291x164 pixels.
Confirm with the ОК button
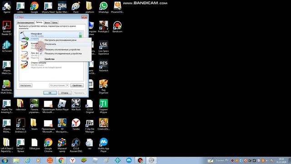(50, 93)
